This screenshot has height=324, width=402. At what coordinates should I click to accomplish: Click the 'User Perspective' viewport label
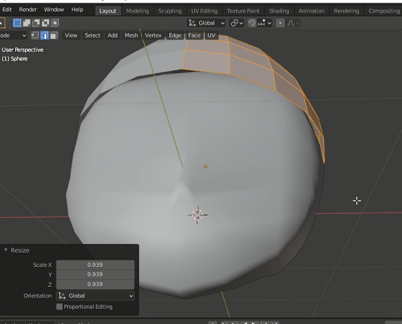[23, 50]
